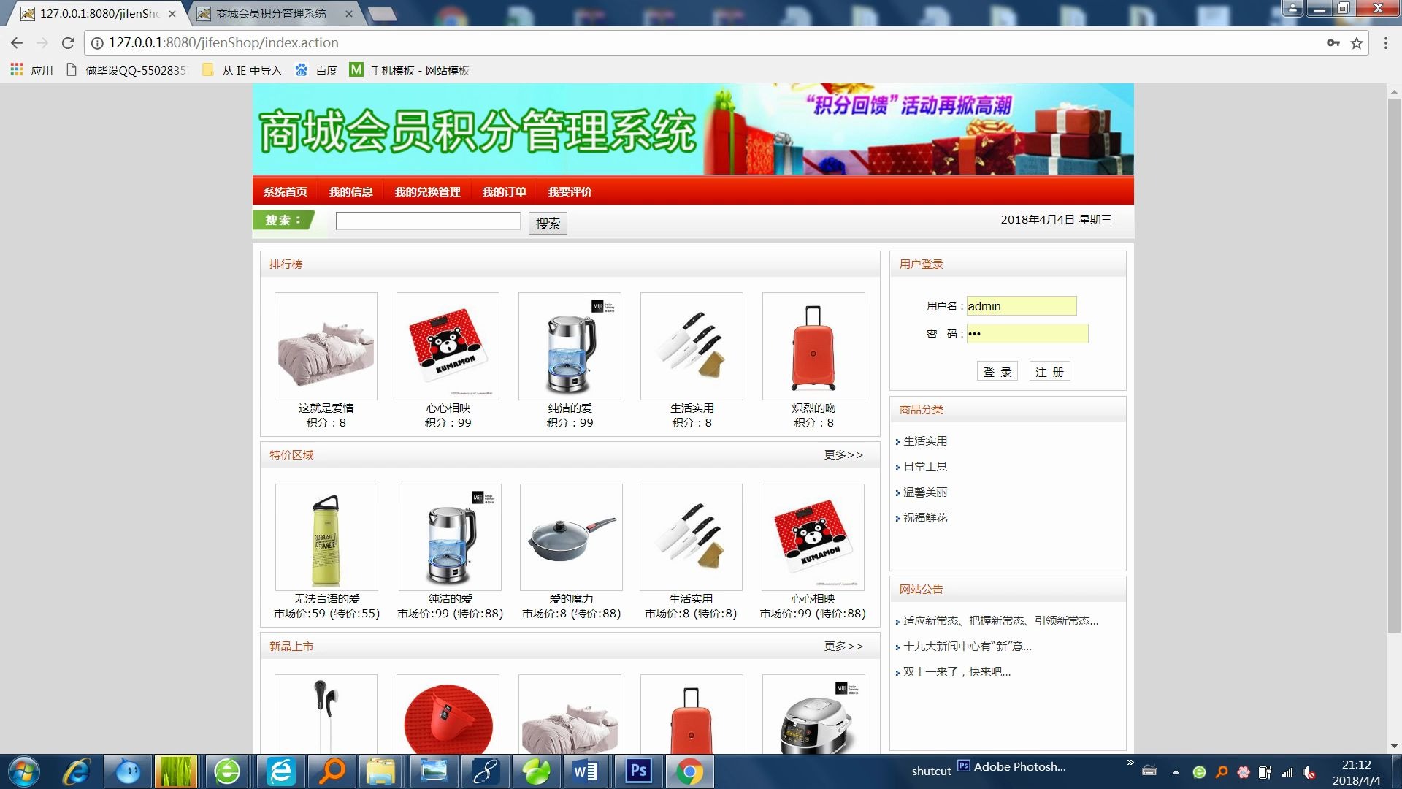Image resolution: width=1402 pixels, height=789 pixels.
Task: Open 爱的魔力 frying pan thumbnail
Action: [x=571, y=537]
